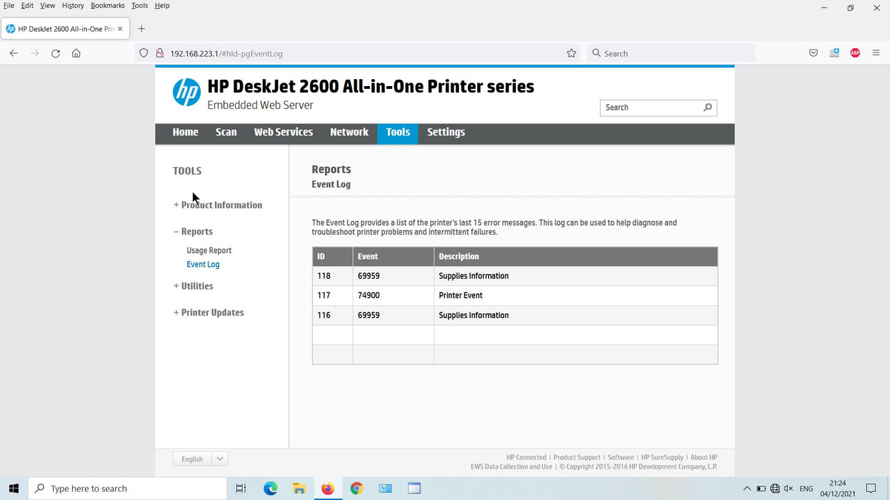Image resolution: width=890 pixels, height=500 pixels.
Task: Click the HP logo icon
Action: [x=186, y=92]
